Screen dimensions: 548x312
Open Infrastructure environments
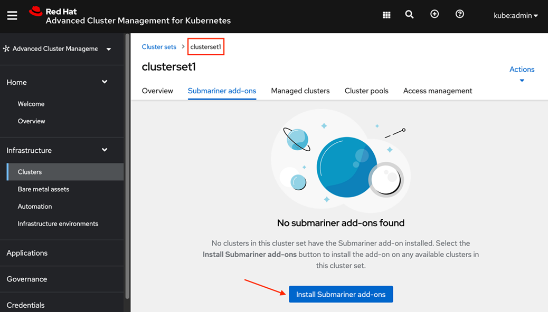tap(58, 223)
